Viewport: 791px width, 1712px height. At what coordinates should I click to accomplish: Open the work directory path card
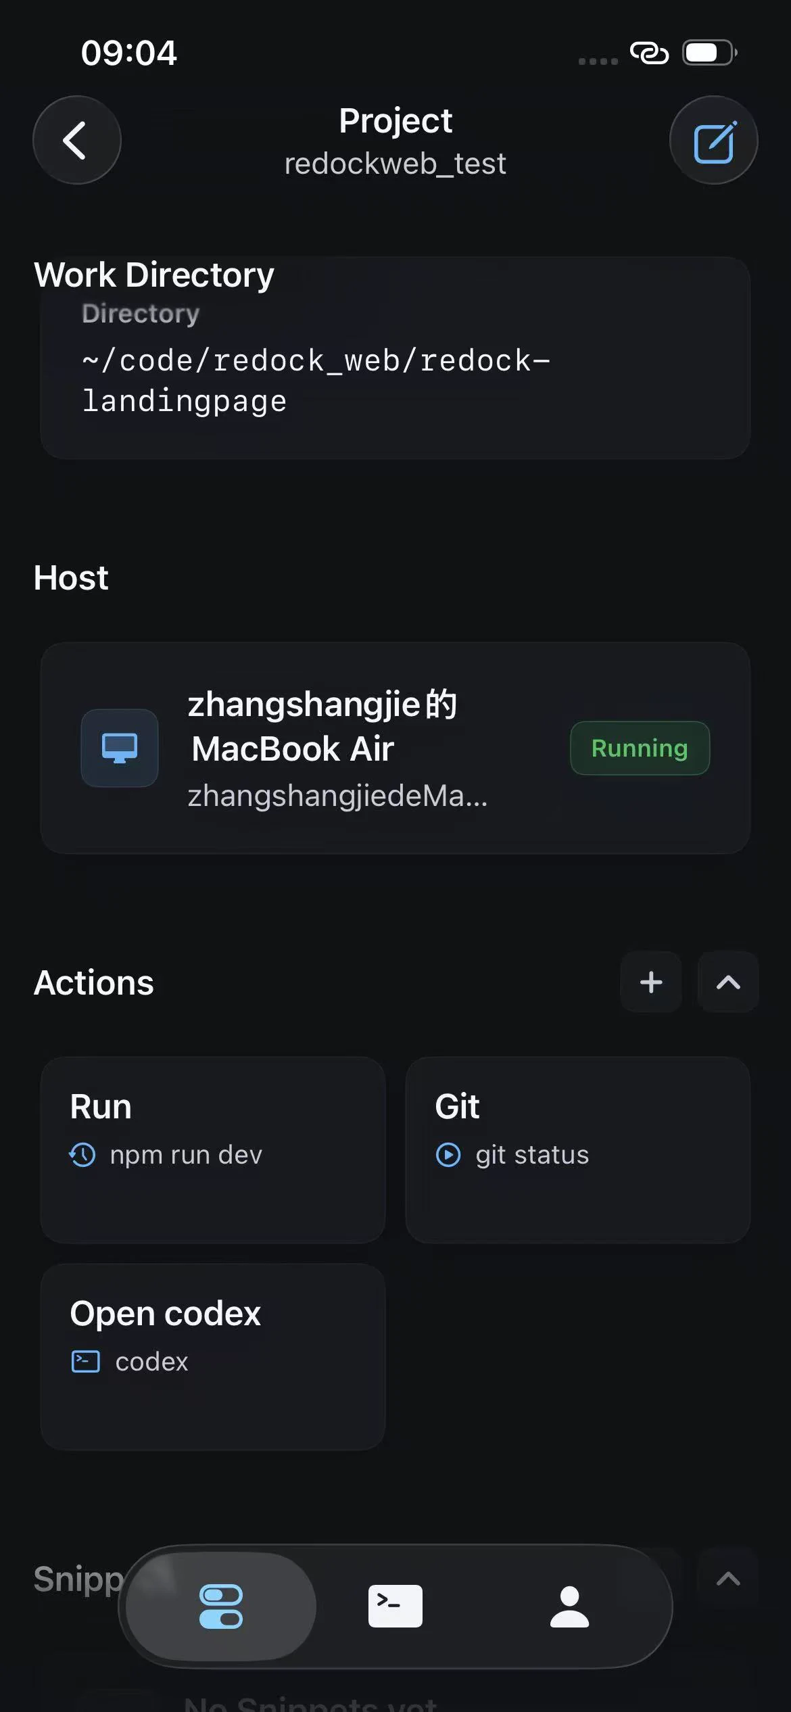(x=395, y=358)
